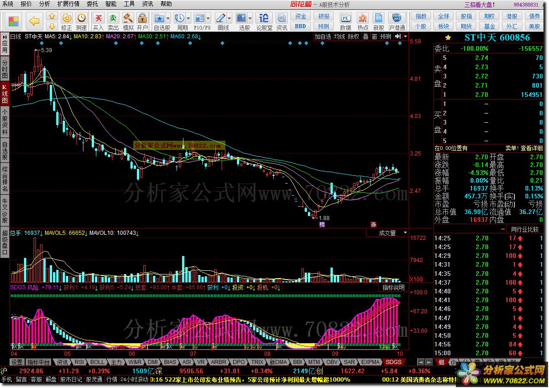The image size is (549, 388).
Task: Open the 系统 menu
Action: pyautogui.click(x=8, y=4)
